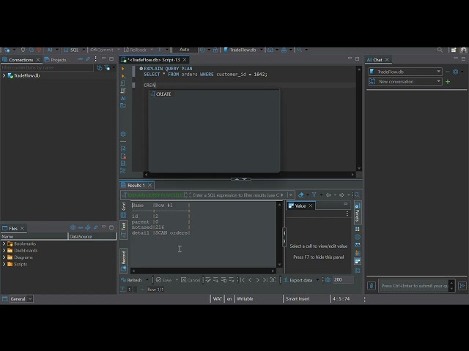Click the Cancel changes button

[x=191, y=280]
